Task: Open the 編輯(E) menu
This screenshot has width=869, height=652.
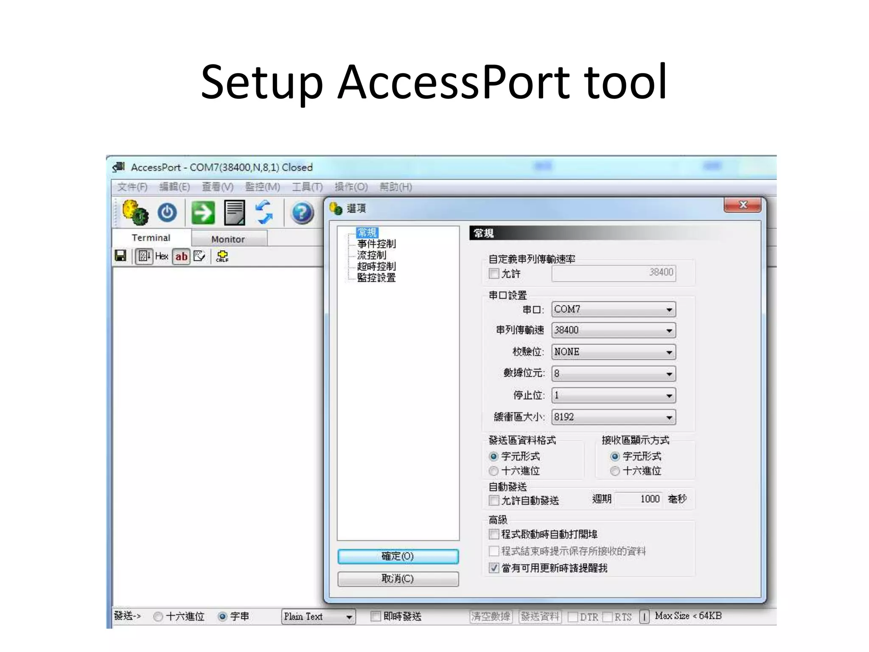Action: pyautogui.click(x=174, y=187)
